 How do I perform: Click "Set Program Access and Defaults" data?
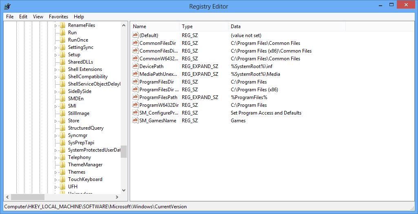266,113
